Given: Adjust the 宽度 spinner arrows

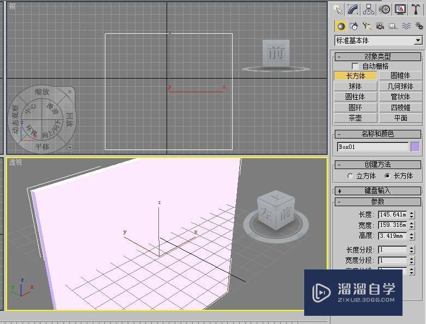Looking at the screenshot, I should (412, 225).
